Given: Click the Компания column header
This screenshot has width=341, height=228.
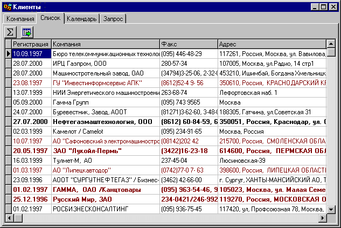Looking at the screenshot, I should [106, 44].
